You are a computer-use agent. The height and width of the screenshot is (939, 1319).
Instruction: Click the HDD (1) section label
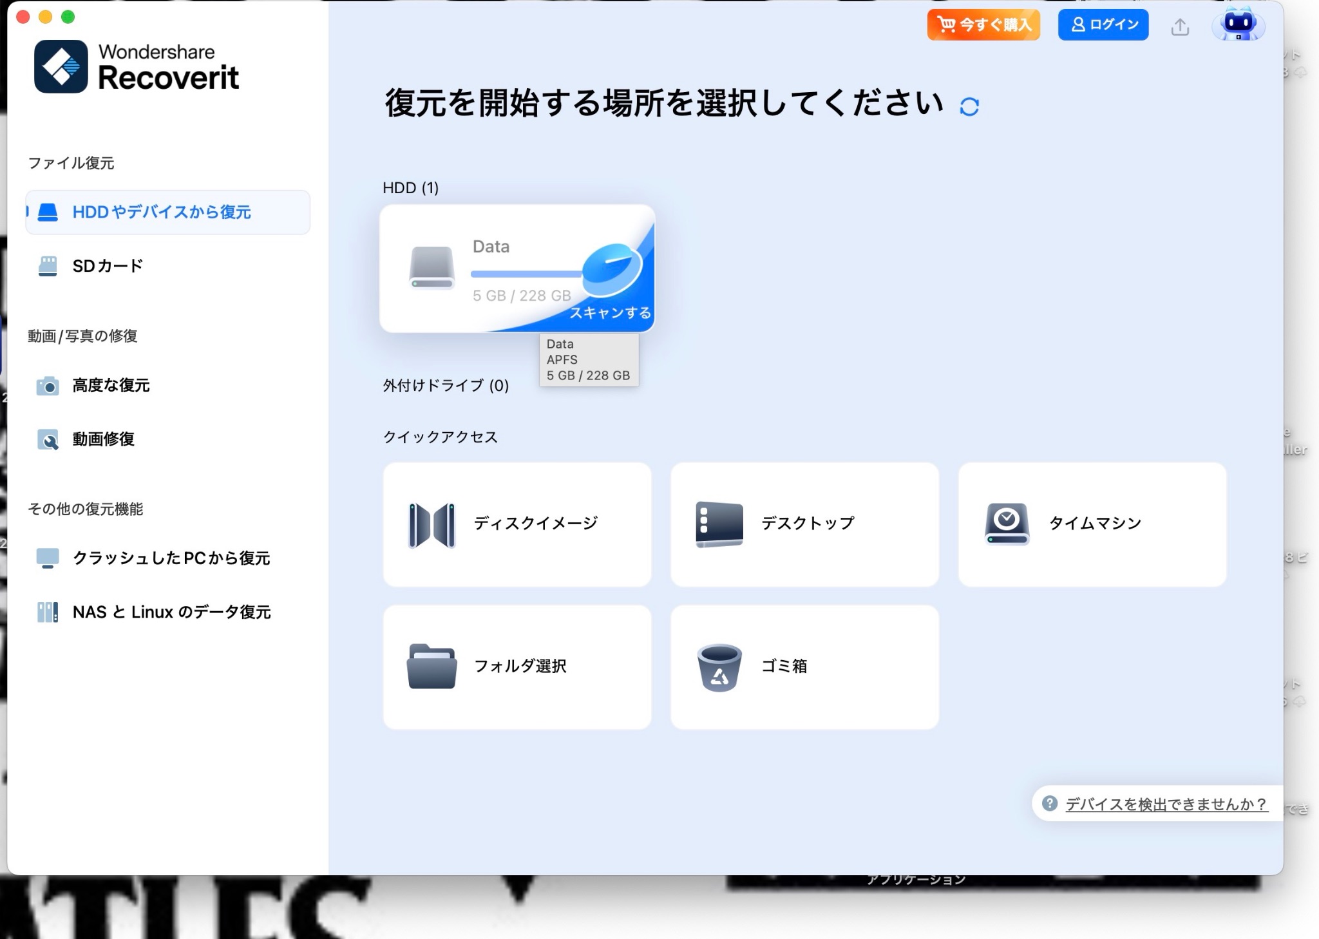tap(410, 188)
